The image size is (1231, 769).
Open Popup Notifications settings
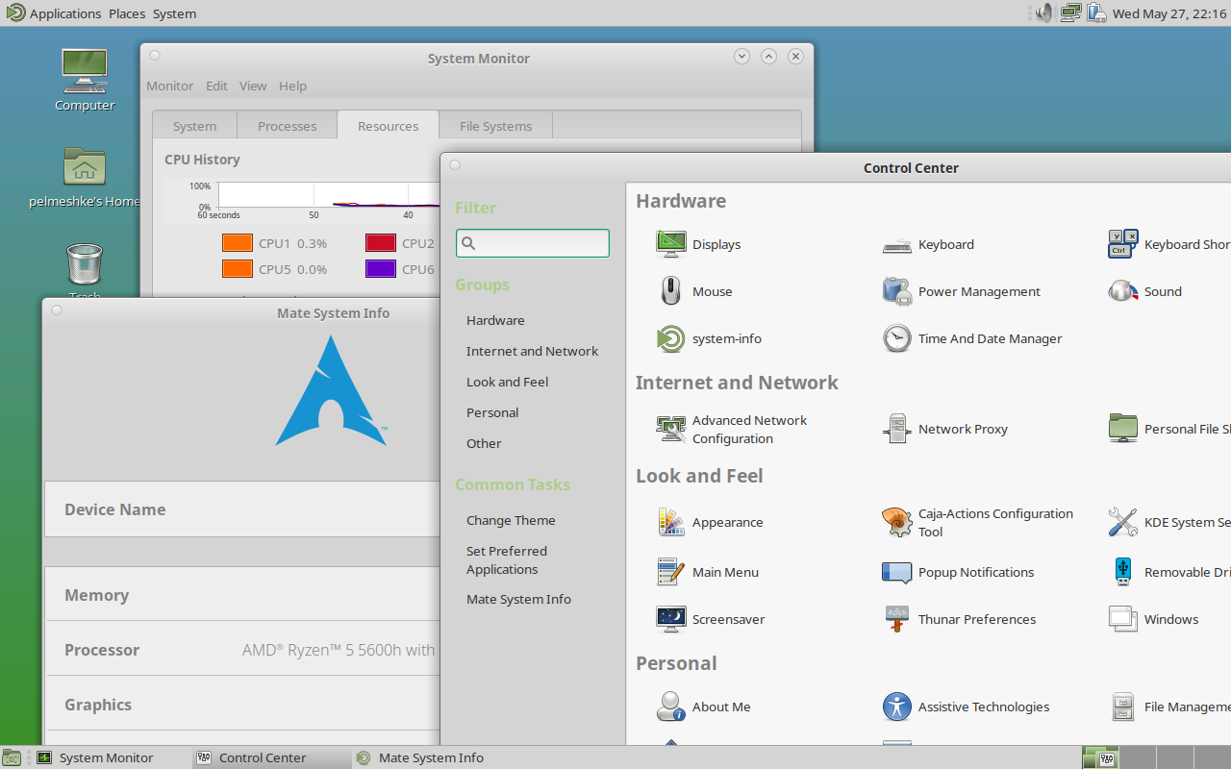coord(959,572)
